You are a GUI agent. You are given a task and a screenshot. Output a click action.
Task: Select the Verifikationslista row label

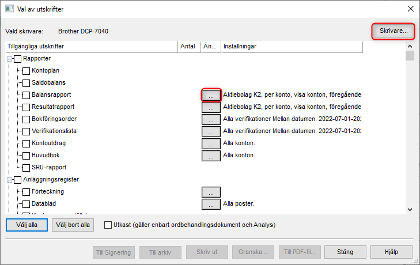pyautogui.click(x=54, y=131)
